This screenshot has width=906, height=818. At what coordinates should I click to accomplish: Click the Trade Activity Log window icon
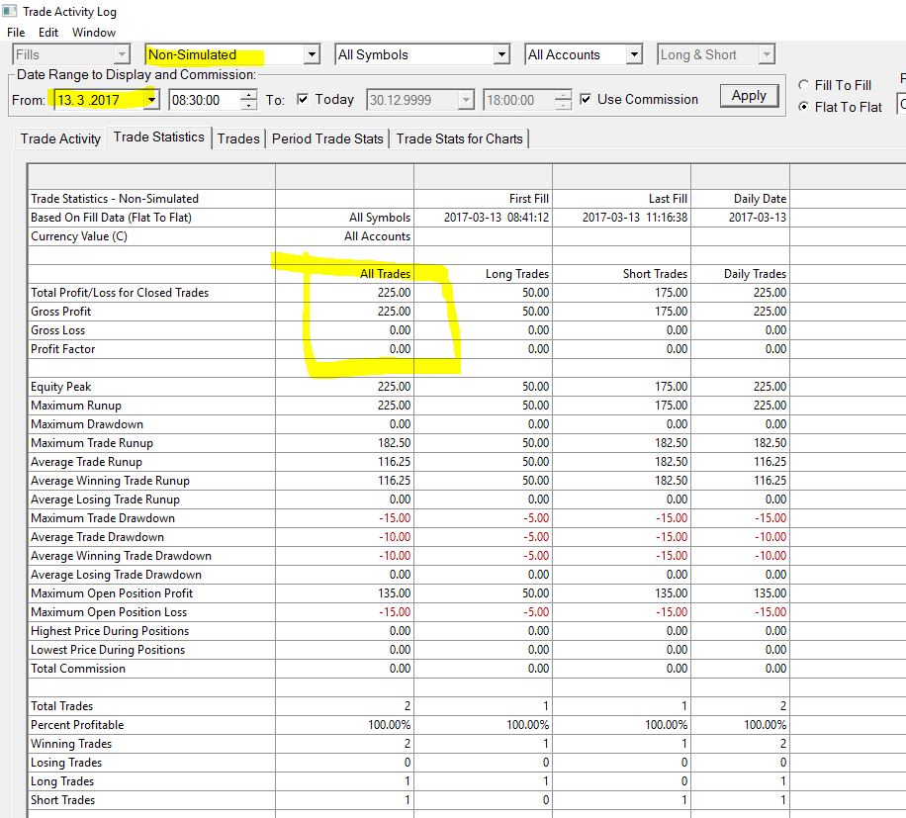click(x=9, y=11)
